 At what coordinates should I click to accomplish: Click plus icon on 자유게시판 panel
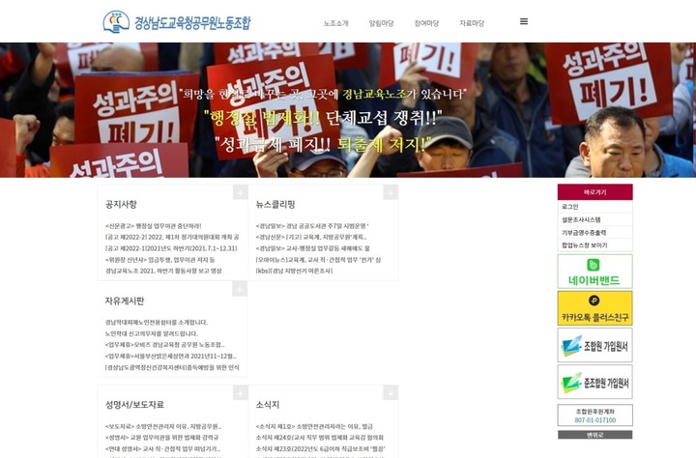(x=240, y=289)
